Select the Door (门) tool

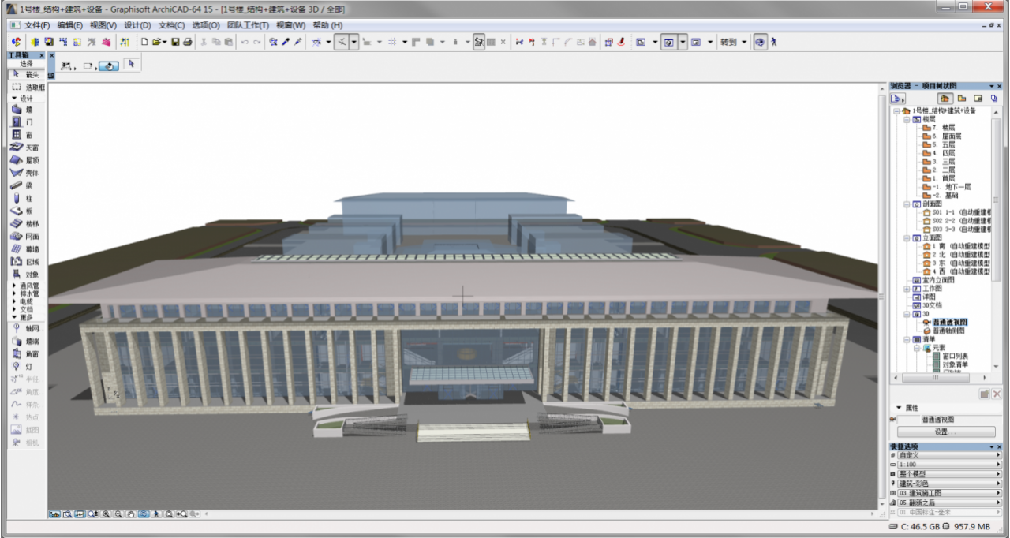coord(22,122)
